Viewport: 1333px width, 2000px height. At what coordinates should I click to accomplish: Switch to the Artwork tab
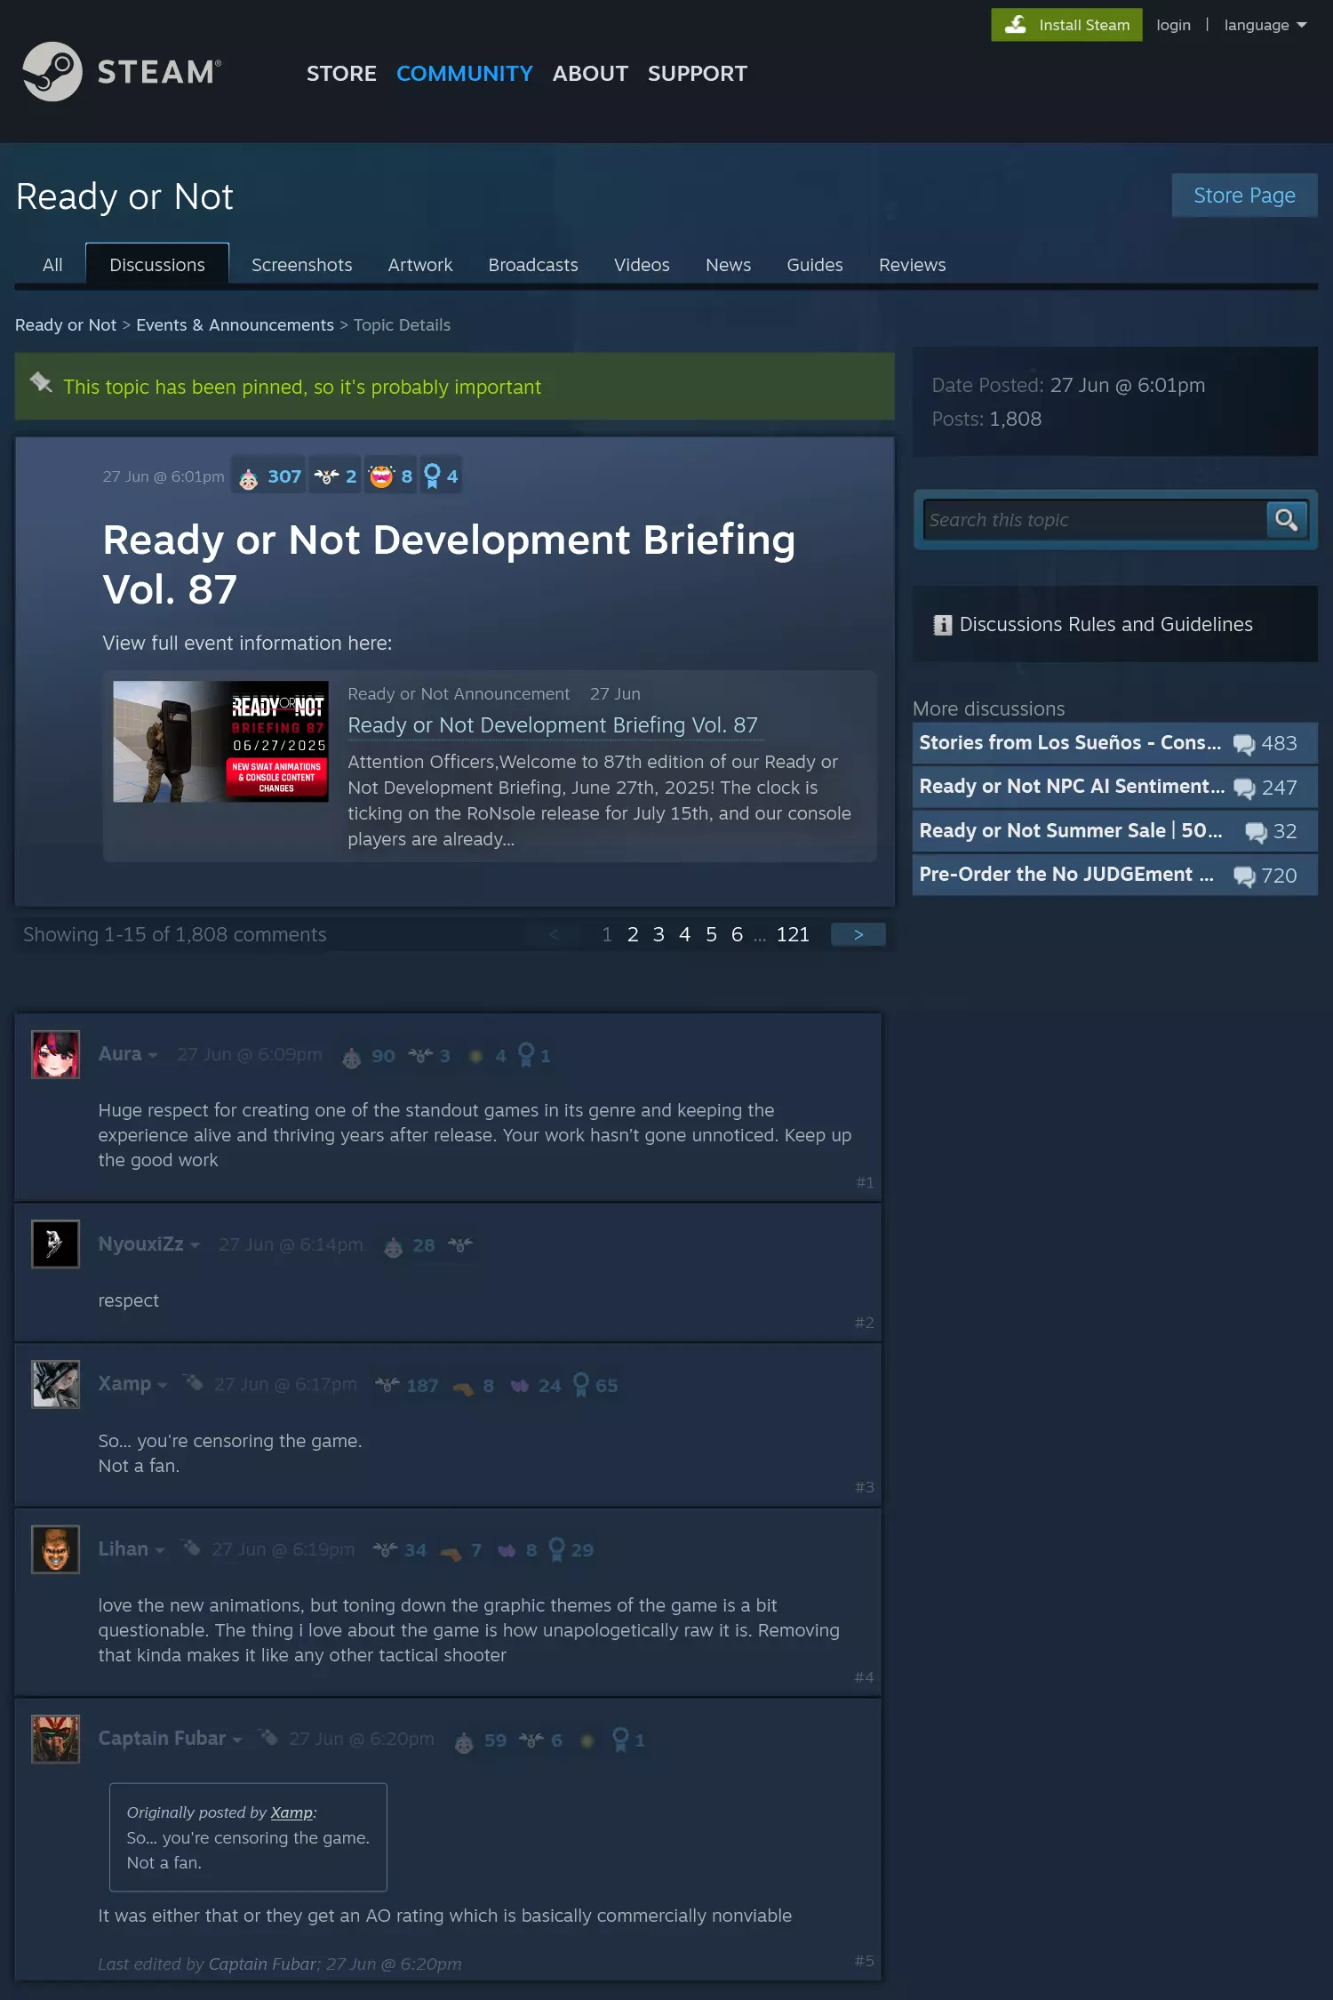[x=420, y=265]
